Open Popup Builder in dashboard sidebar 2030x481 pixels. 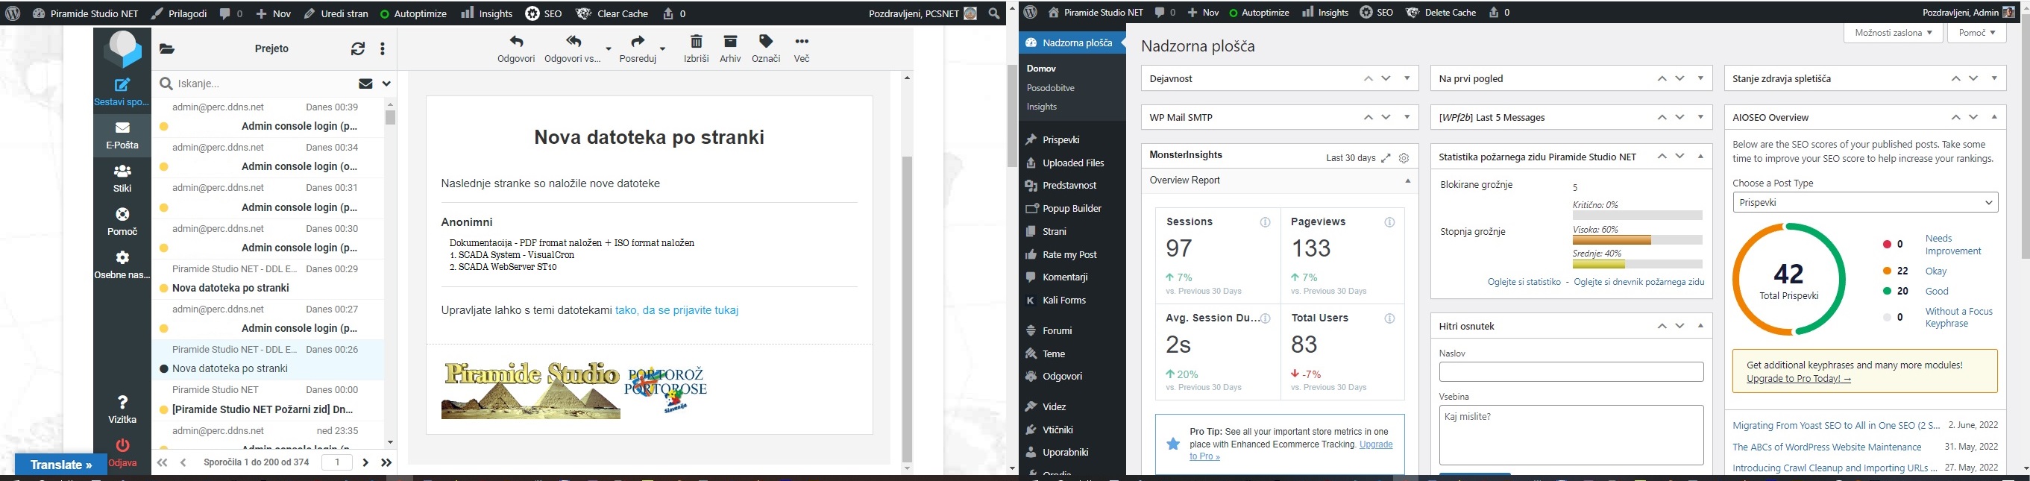[x=1072, y=208]
